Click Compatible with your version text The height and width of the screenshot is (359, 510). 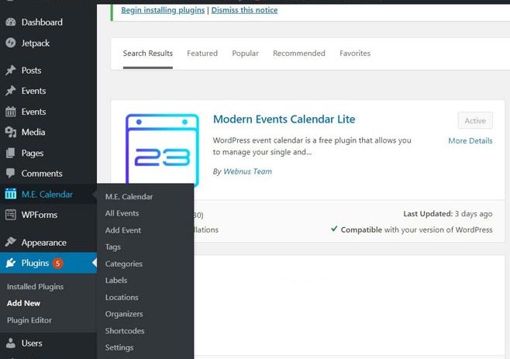416,230
